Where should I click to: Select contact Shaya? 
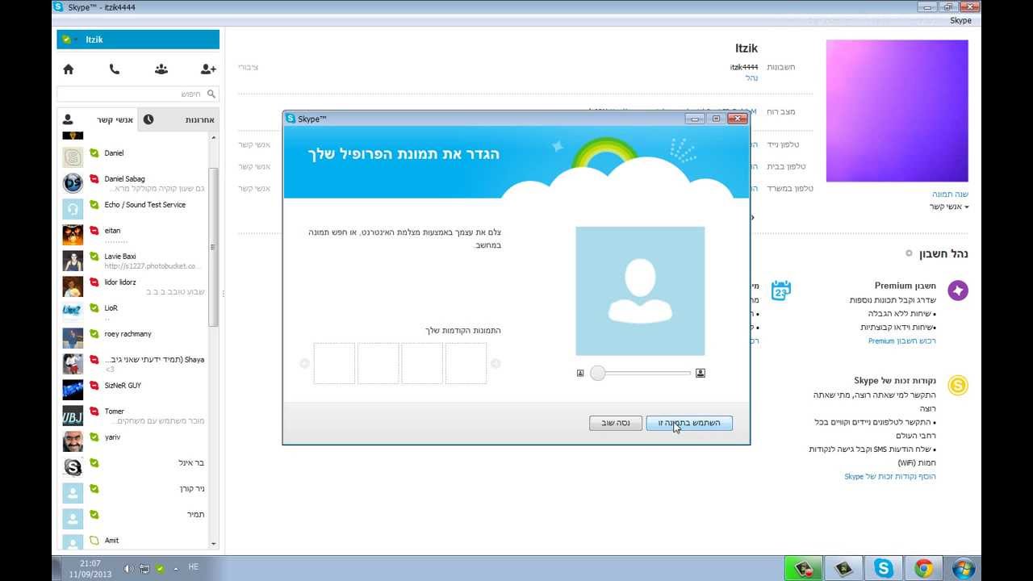(x=133, y=364)
